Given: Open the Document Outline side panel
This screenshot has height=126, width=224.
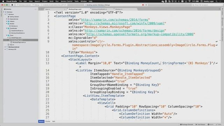Looking at the screenshot, I should [x=223, y=35].
